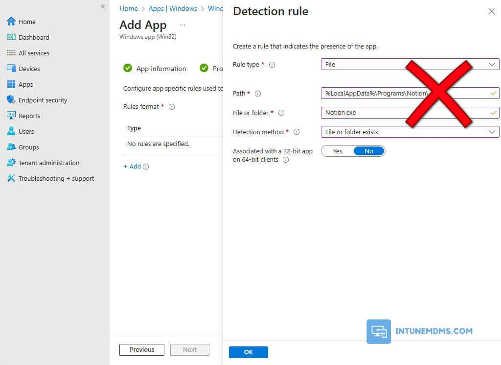Select Reports menu item
Viewport: 501px width, 365px height.
click(x=23, y=116)
